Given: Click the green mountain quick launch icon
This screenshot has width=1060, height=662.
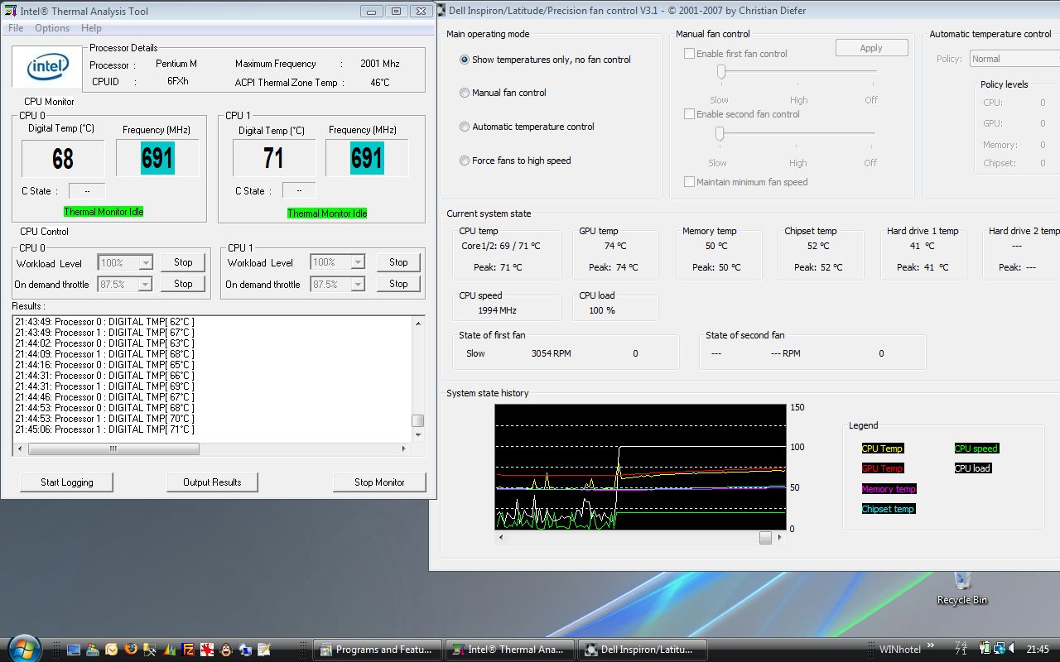Looking at the screenshot, I should (x=169, y=650).
